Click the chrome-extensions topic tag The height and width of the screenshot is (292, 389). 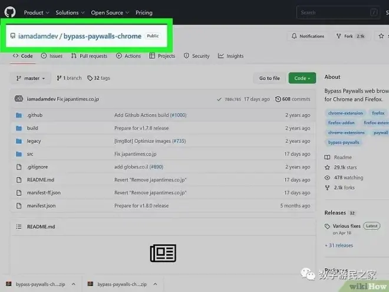[347, 132]
